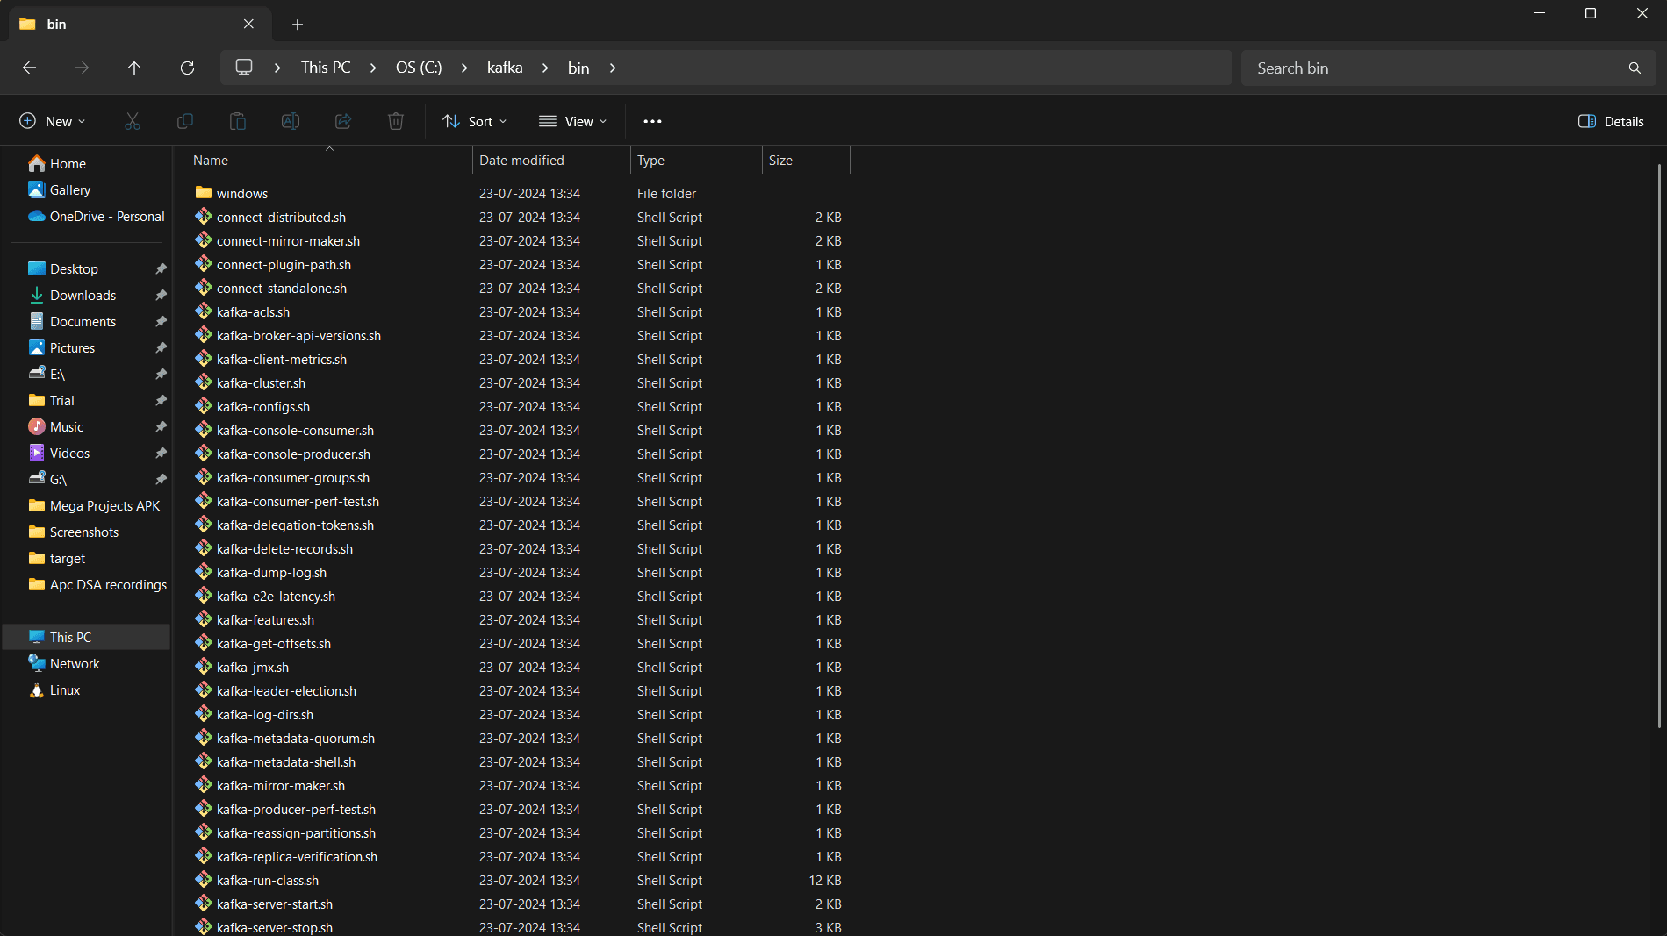The height and width of the screenshot is (936, 1667).
Task: Click pin icon next to Desktop
Action: [161, 268]
